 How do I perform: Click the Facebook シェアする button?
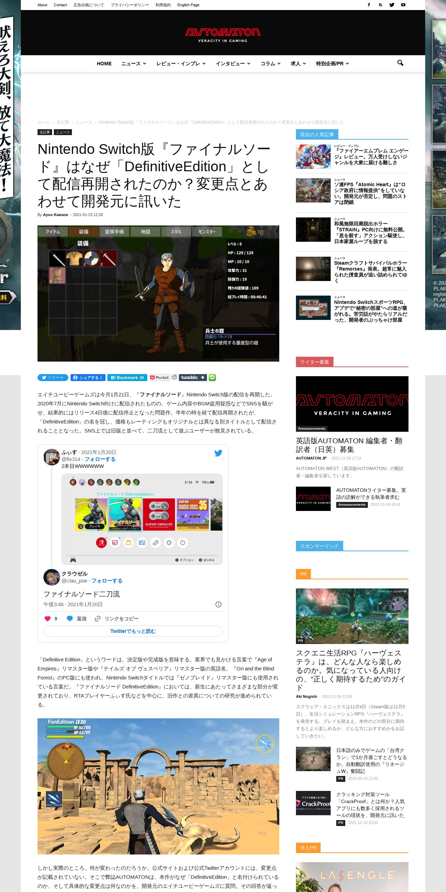click(88, 378)
